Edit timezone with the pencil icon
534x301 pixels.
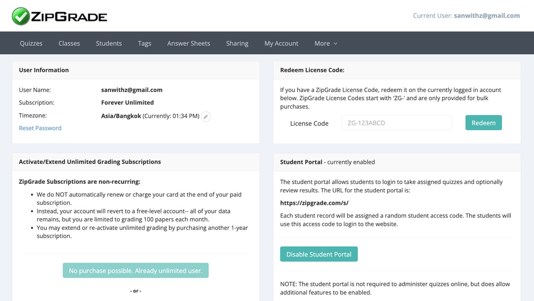point(206,117)
